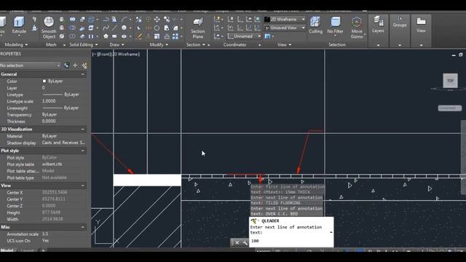This screenshot has height=262, width=466.
Task: Click the Material ByLayer value
Action: [x=50, y=136]
